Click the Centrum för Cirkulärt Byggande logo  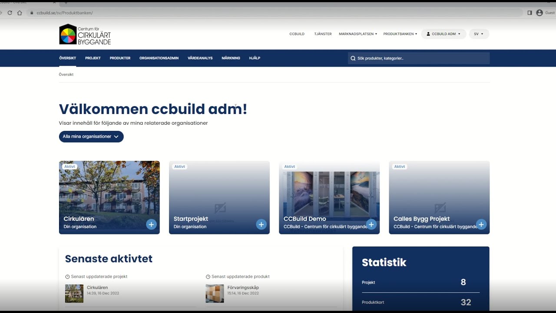click(x=85, y=34)
